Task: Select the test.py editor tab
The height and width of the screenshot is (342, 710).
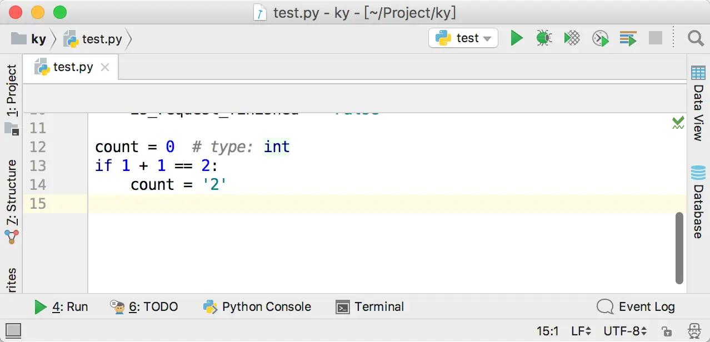Action: pyautogui.click(x=72, y=68)
